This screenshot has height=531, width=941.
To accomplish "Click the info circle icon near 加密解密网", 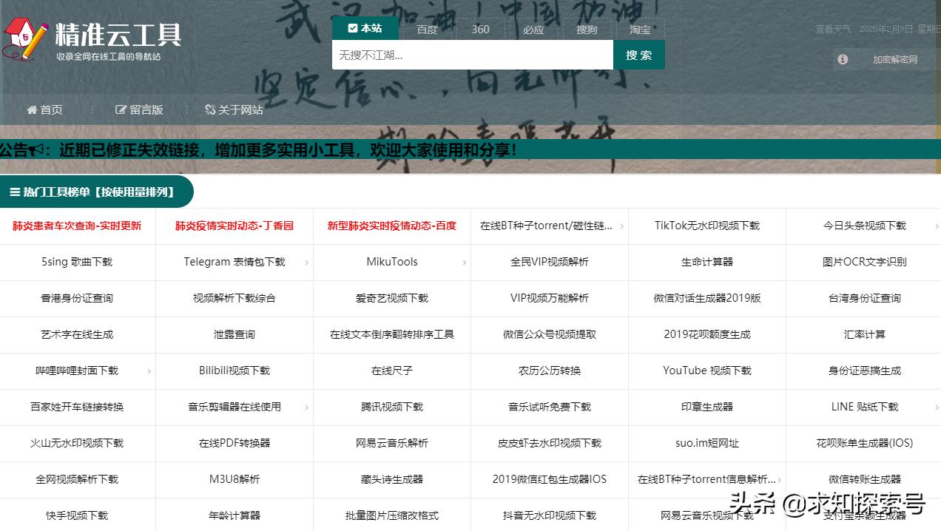I will pyautogui.click(x=842, y=59).
